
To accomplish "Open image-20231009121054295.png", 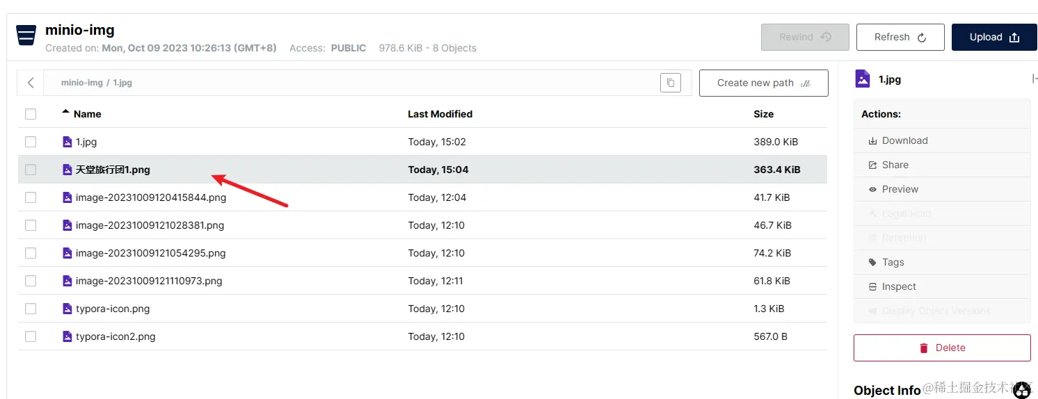I will [x=151, y=253].
